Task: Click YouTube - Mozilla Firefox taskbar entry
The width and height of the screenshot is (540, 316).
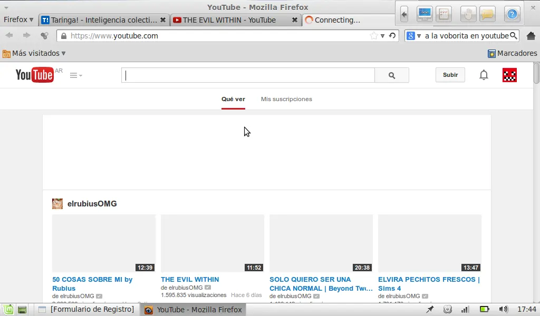Action: (193, 310)
